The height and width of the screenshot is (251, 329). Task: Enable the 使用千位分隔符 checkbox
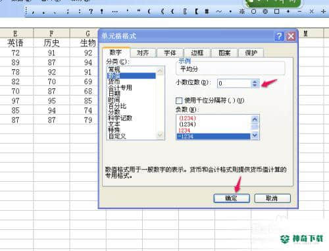179,101
